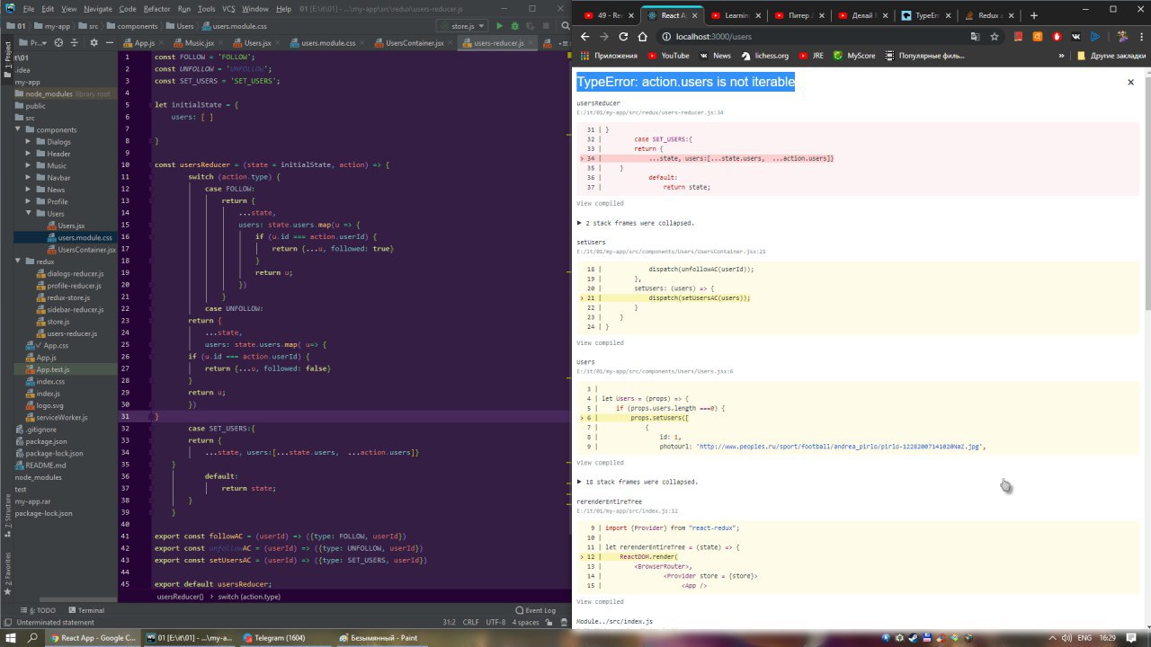The height and width of the screenshot is (647, 1151).
Task: Go to Chrome home page icon
Action: [642, 37]
